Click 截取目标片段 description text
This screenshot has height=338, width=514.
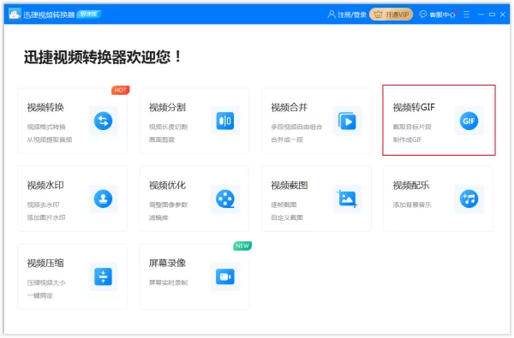[x=412, y=127]
